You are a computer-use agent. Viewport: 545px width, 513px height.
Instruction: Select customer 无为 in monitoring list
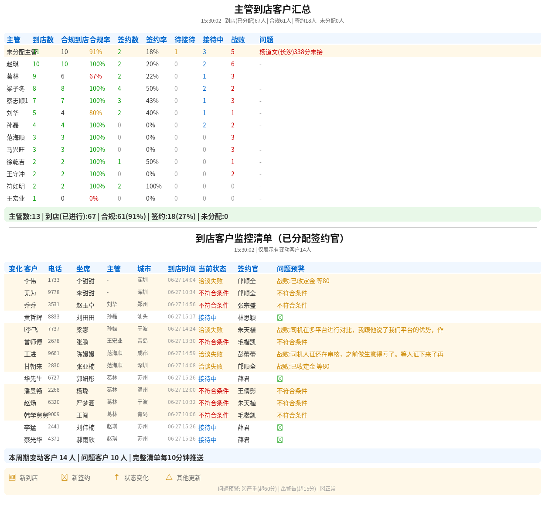click(30, 293)
